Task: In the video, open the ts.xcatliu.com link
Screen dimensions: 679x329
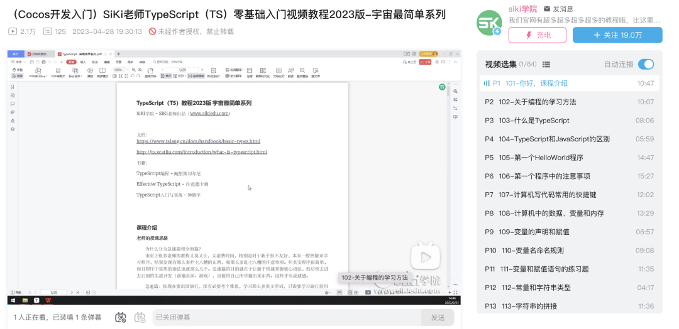Action: (x=202, y=152)
